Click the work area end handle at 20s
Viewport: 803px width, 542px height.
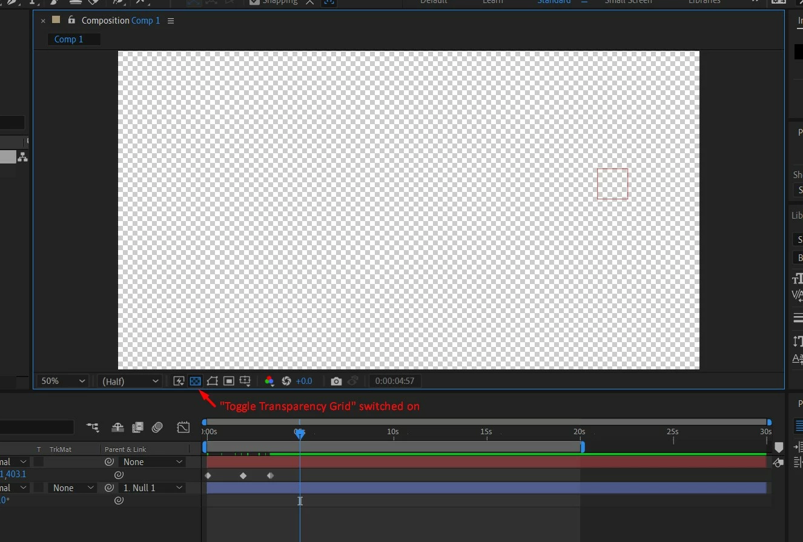click(583, 447)
